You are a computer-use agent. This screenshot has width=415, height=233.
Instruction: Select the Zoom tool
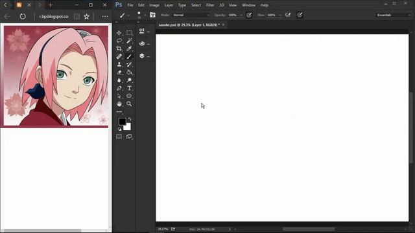pyautogui.click(x=129, y=104)
